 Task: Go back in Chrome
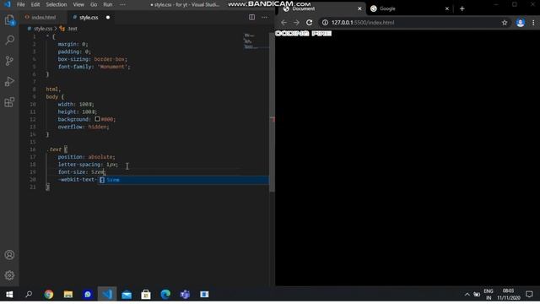(x=283, y=23)
